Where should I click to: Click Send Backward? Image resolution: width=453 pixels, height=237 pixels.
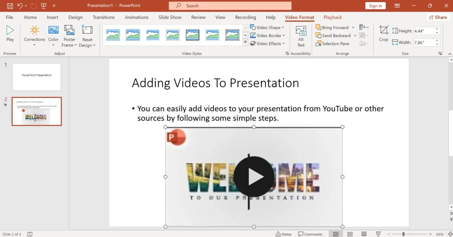[x=333, y=35]
